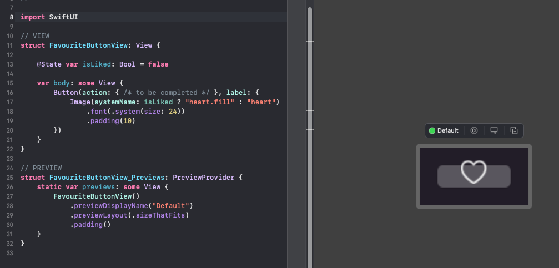Click the editor vertical scrollbar

[310, 137]
